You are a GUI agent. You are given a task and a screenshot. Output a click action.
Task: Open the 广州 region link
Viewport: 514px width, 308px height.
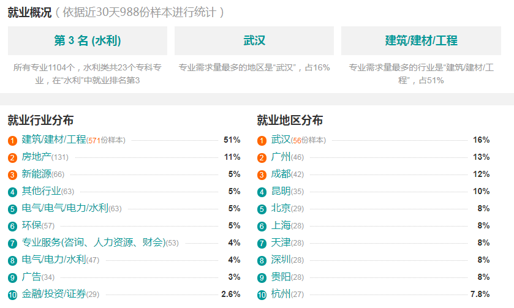tap(281, 157)
